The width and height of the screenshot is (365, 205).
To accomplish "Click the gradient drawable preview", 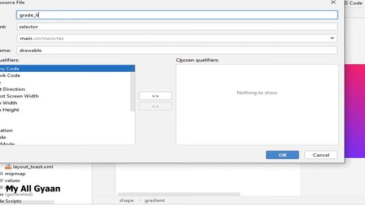I will coord(355,111).
